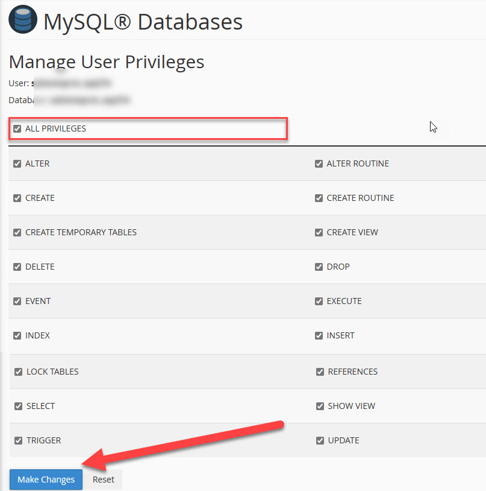Disable the TRIGGER privilege
Screen dimensions: 486x491
pyautogui.click(x=19, y=440)
